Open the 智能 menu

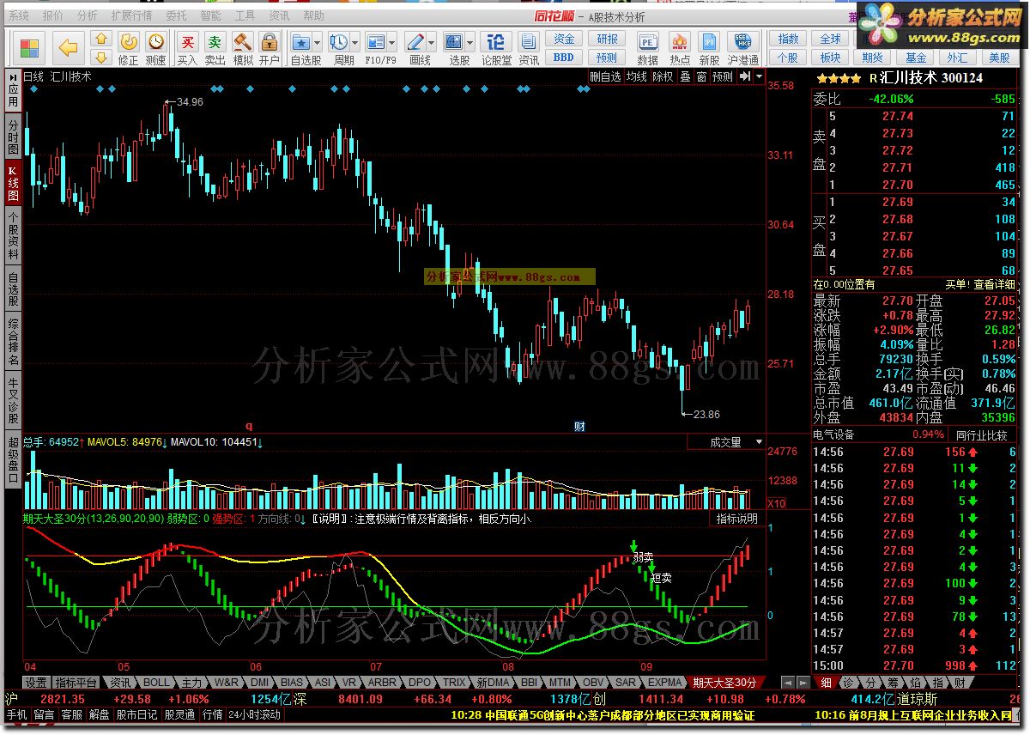click(x=210, y=15)
